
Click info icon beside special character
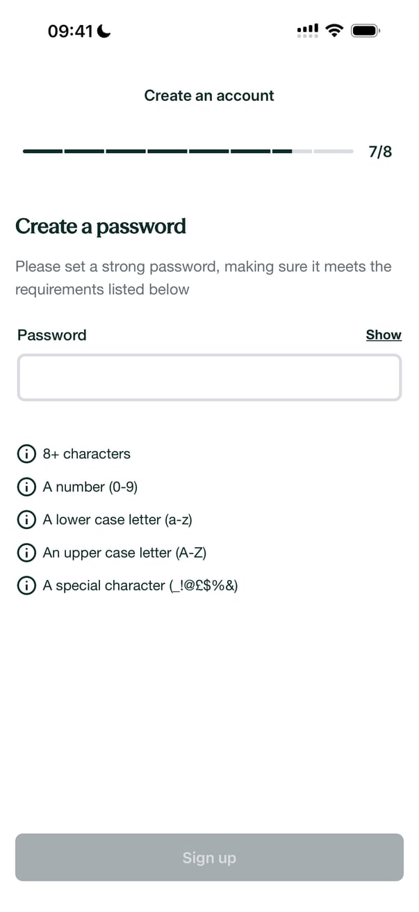(x=26, y=585)
